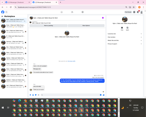The height and width of the screenshot is (117, 146).
Task: Open Facebook search magnifier icon
Action: point(6,12)
